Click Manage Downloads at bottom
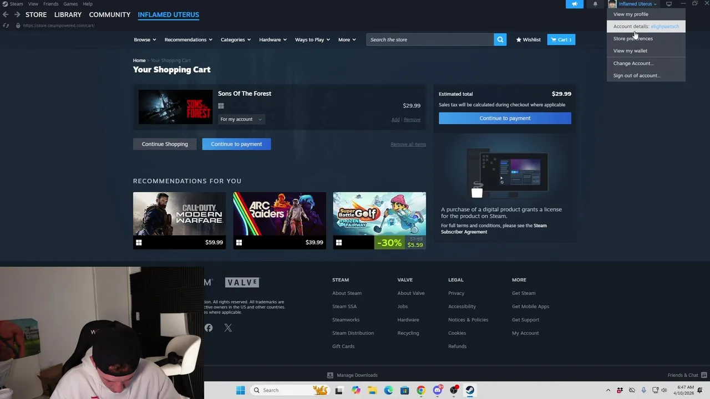This screenshot has height=399, width=710. [x=352, y=375]
